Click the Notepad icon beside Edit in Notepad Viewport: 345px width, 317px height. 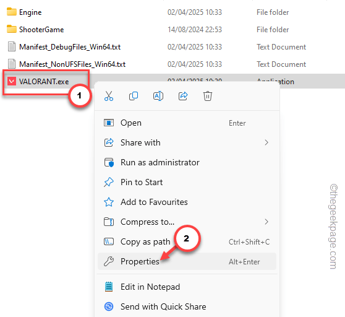[x=109, y=287]
